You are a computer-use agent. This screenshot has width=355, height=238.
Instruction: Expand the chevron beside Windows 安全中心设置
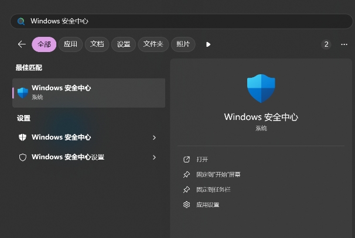pos(154,157)
